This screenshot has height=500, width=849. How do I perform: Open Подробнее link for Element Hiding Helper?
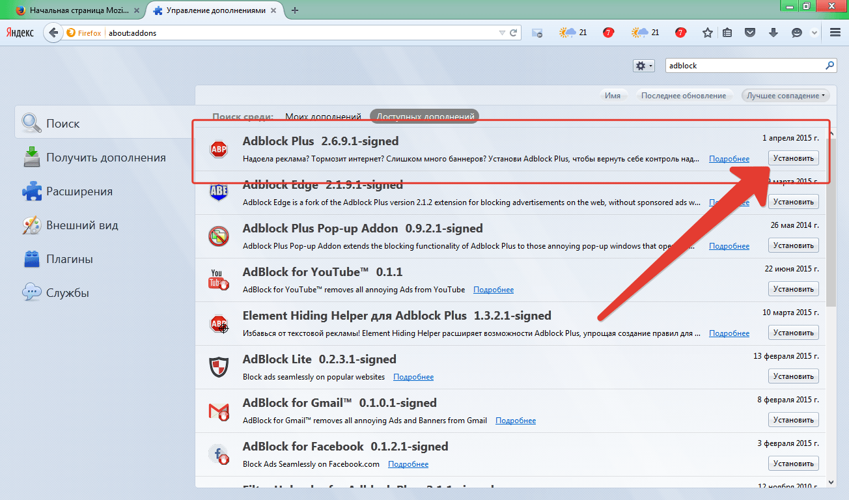pyautogui.click(x=729, y=333)
